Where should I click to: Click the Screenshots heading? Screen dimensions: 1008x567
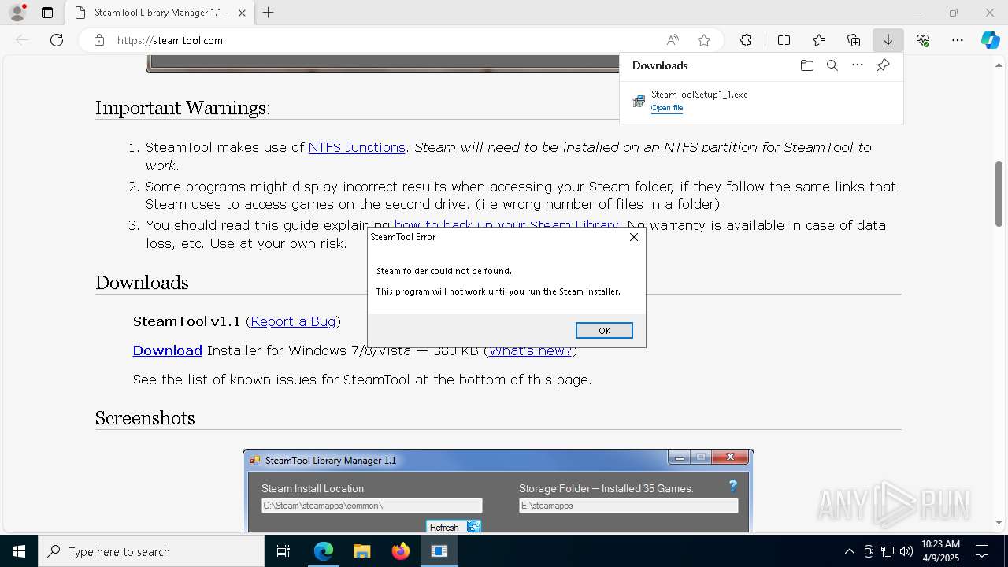tap(145, 418)
